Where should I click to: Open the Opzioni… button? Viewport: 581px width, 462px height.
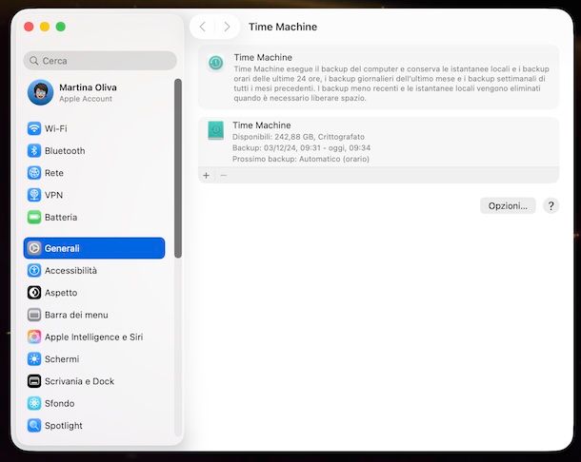508,205
